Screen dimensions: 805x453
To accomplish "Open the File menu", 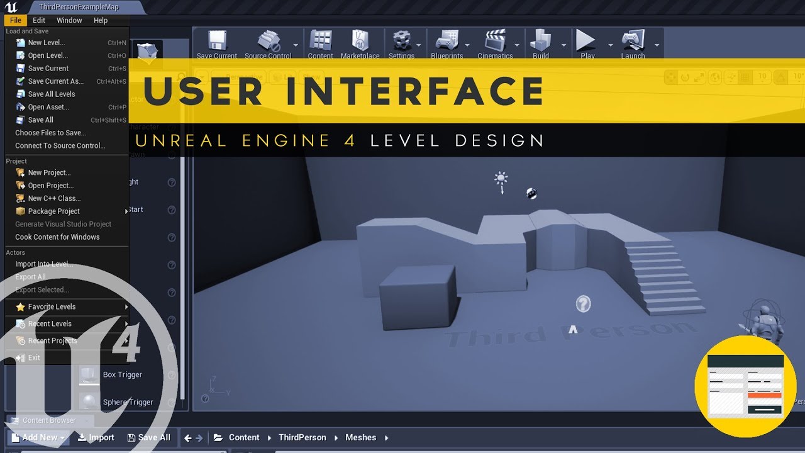I will pos(16,20).
